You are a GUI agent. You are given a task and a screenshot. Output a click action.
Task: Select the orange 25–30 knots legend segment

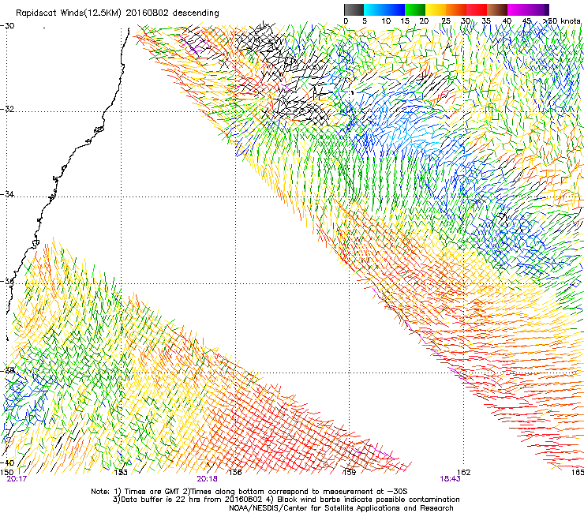pos(456,9)
